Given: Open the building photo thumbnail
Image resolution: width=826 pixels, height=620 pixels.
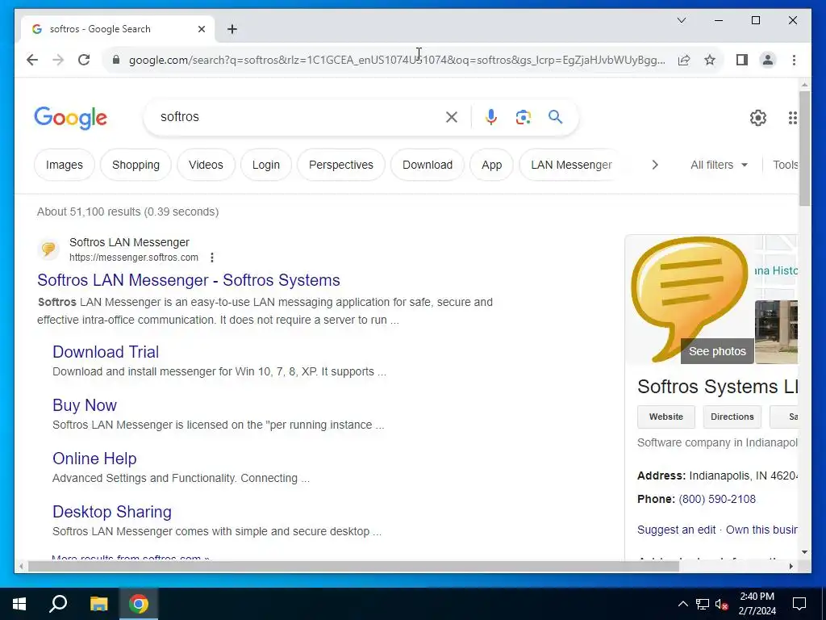Looking at the screenshot, I should (x=776, y=332).
